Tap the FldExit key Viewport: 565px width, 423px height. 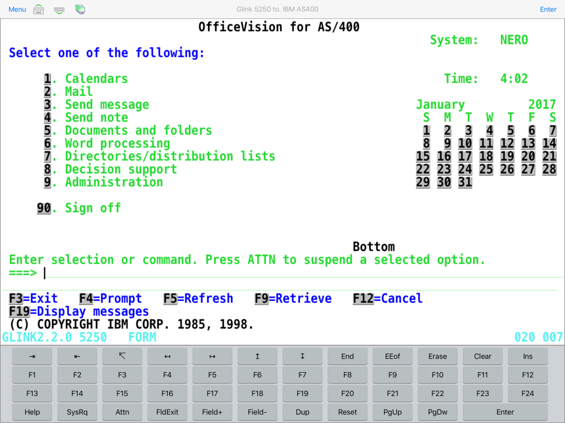167,412
